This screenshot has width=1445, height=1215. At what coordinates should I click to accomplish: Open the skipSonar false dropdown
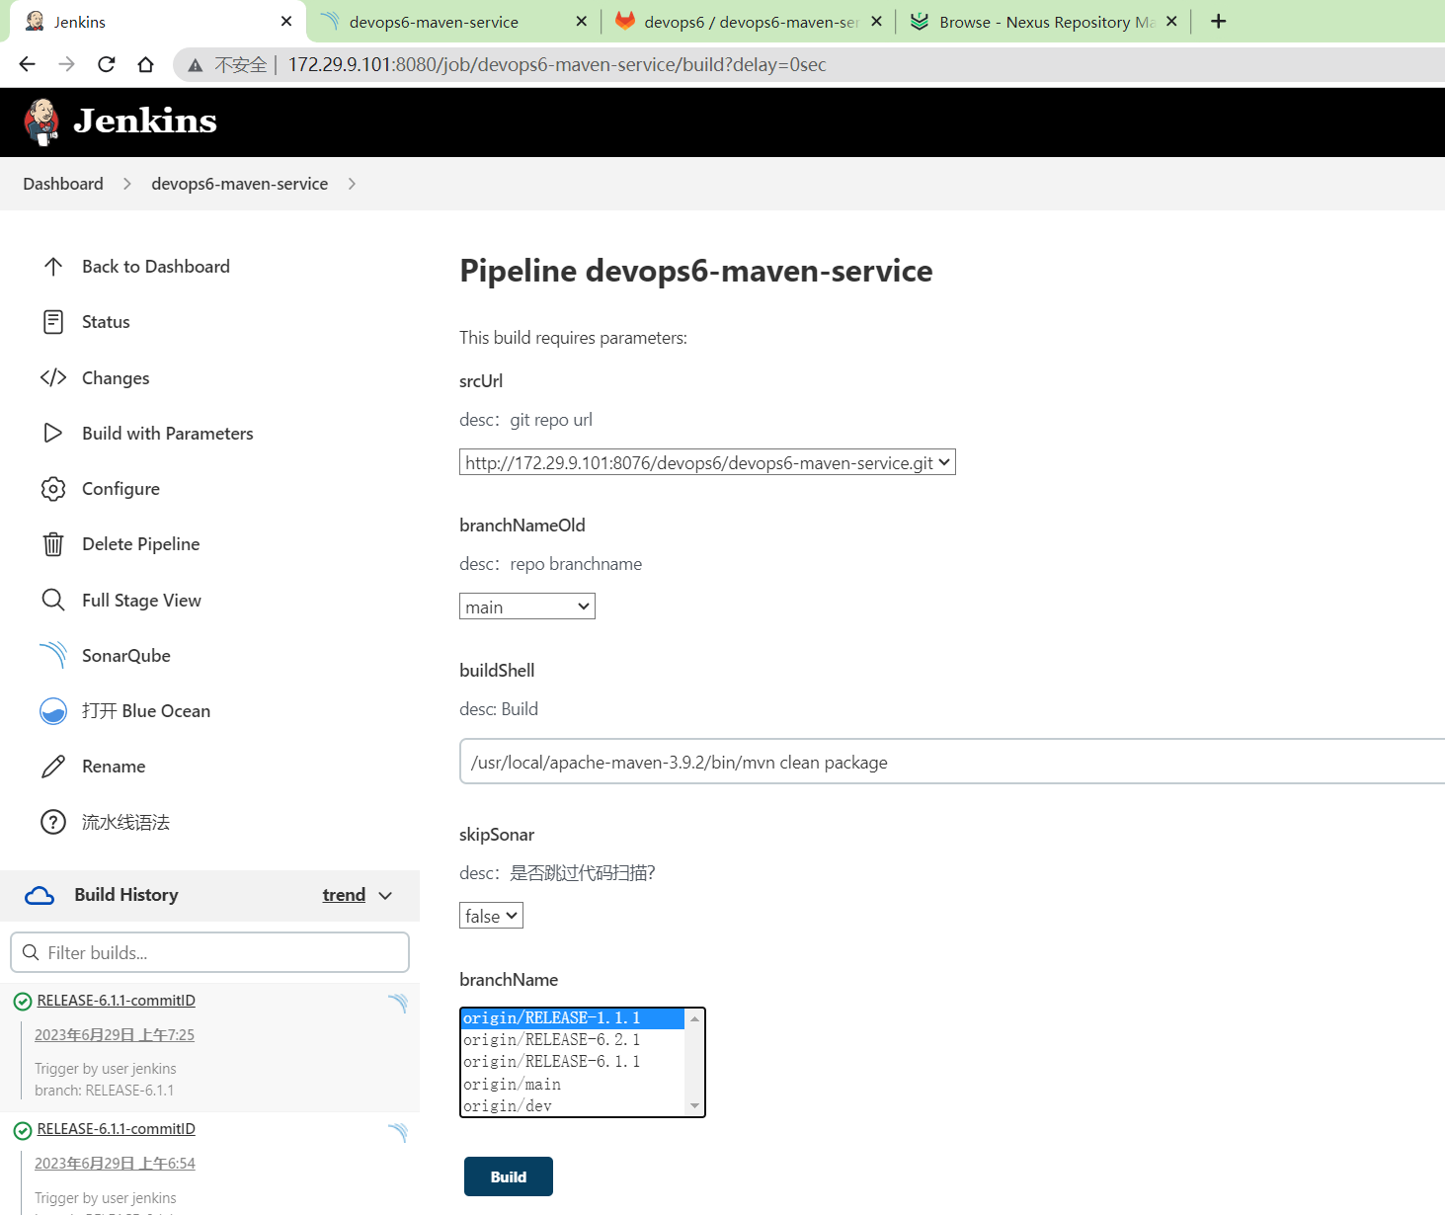(x=491, y=916)
